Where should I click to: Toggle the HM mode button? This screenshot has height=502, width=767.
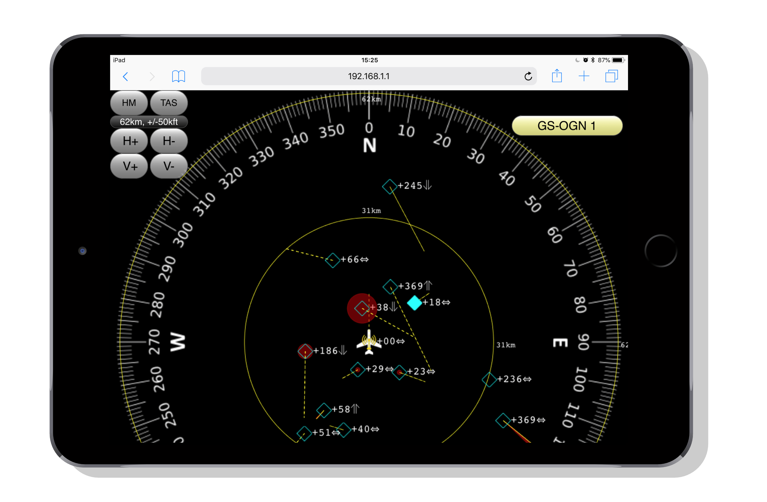coord(129,103)
